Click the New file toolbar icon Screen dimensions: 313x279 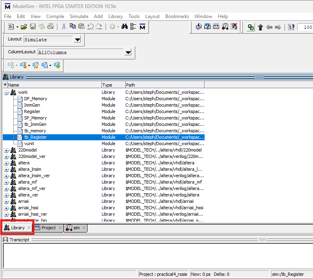click(11, 26)
